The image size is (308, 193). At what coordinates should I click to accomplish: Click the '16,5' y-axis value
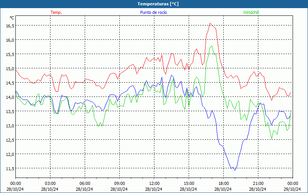[10, 25]
